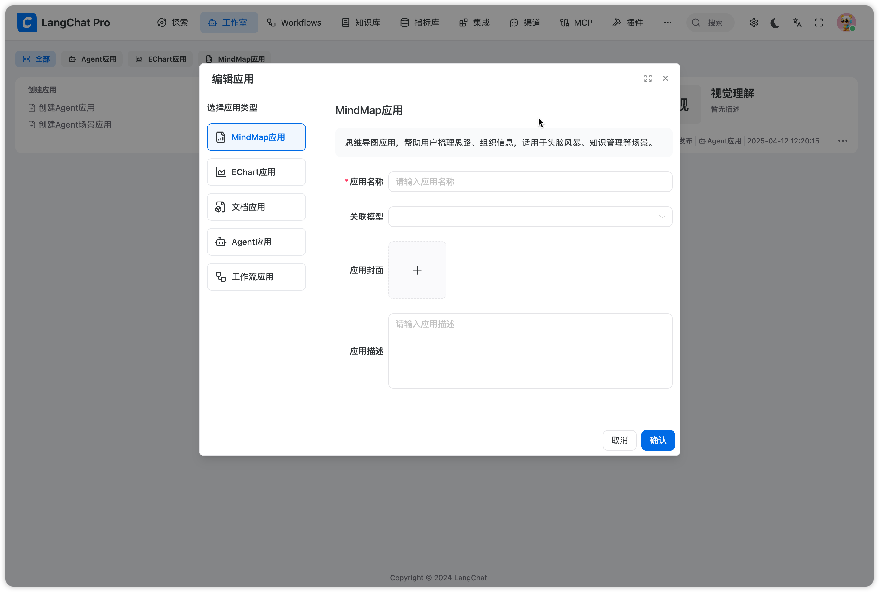Open the Workflows nav tab

click(x=294, y=23)
